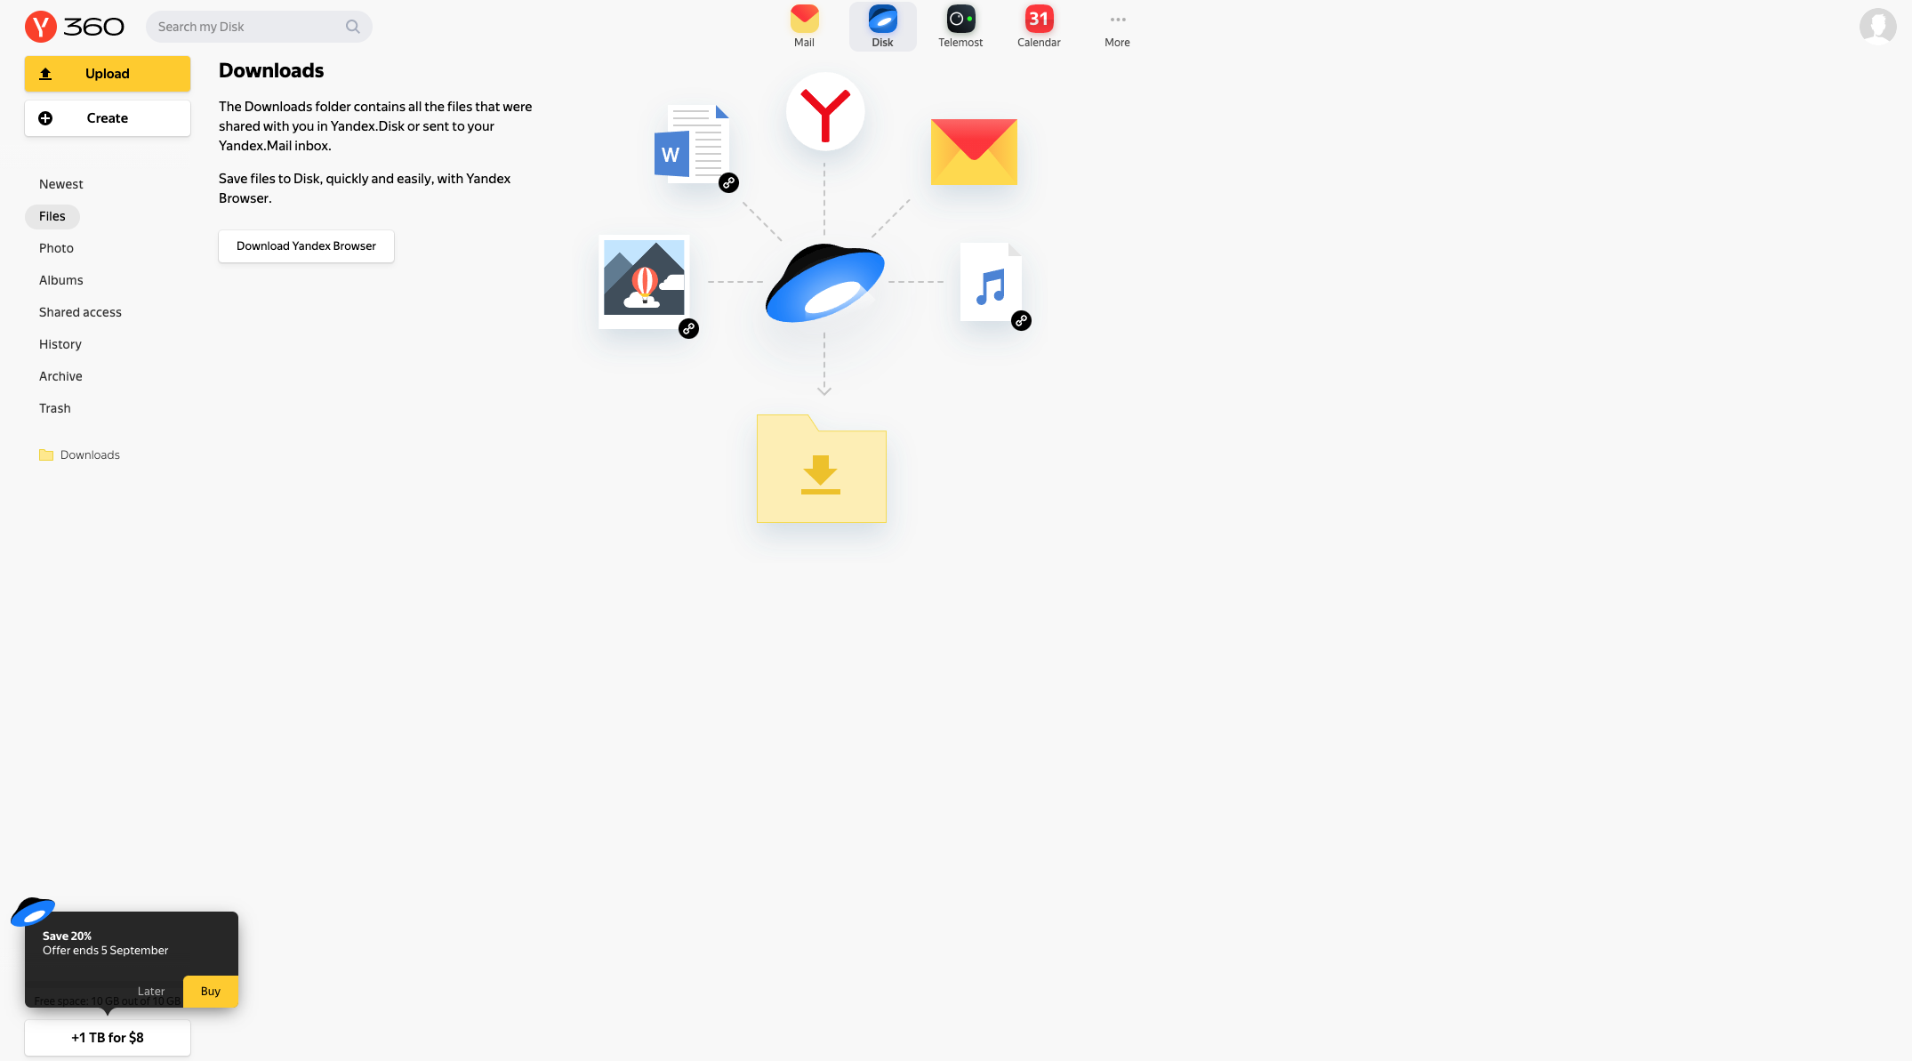Open the Trash section
Image resolution: width=1912 pixels, height=1061 pixels.
[55, 408]
